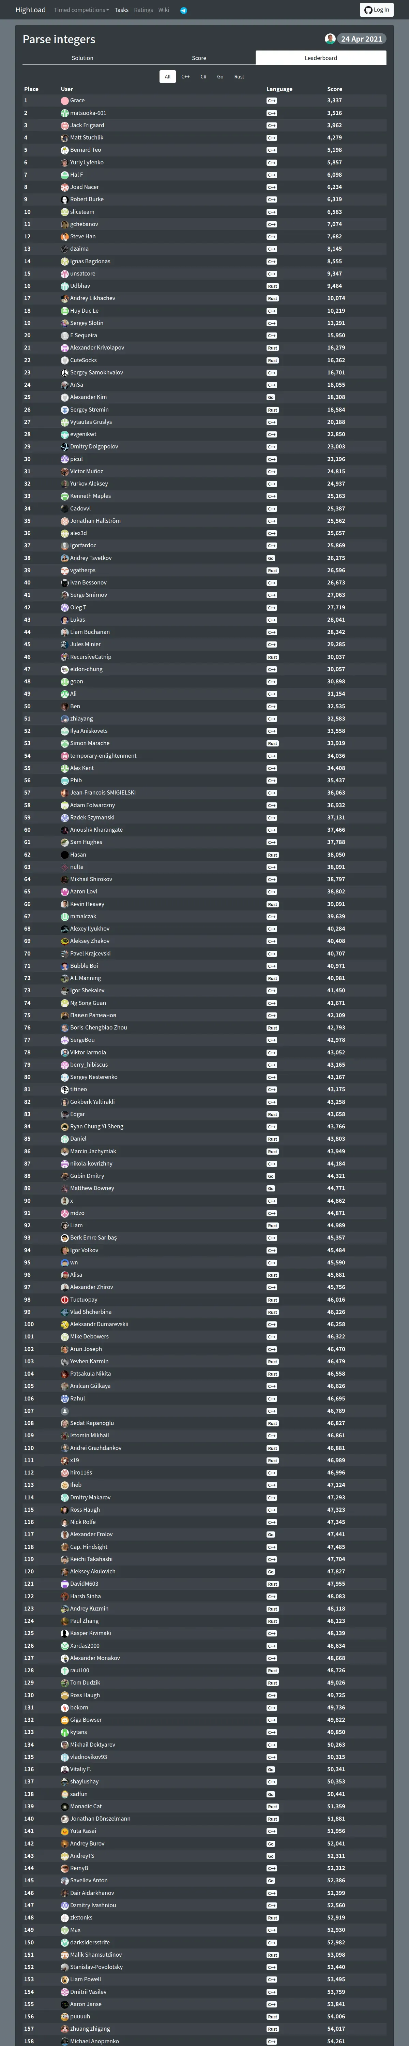The height and width of the screenshot is (2046, 409).
Task: Click Jack Frigaard's avatar icon
Action: (x=64, y=125)
